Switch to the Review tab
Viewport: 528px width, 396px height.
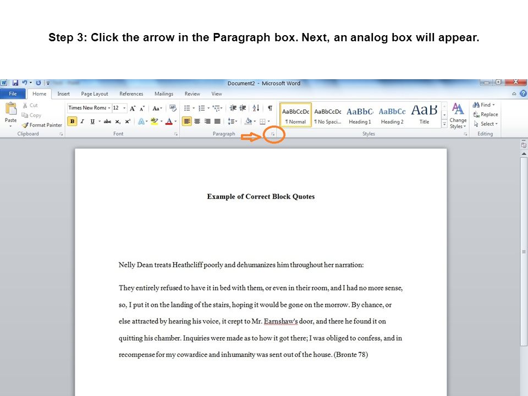(193, 94)
